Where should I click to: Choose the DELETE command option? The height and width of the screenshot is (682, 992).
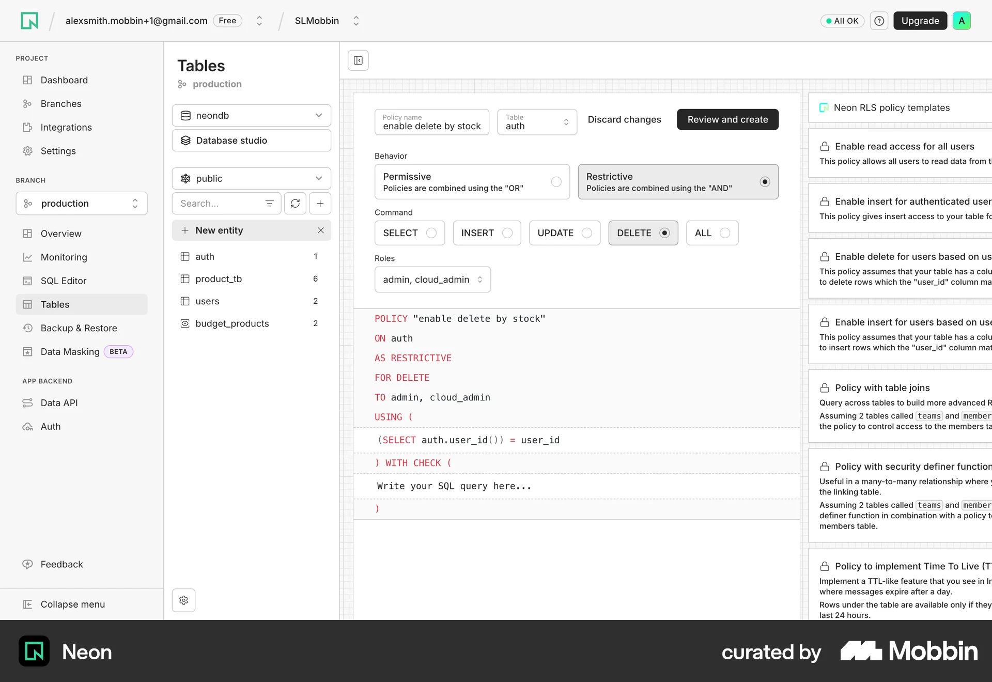pos(643,233)
